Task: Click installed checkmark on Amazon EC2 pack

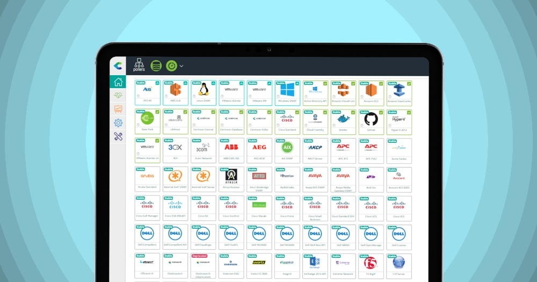Action: click(x=381, y=84)
